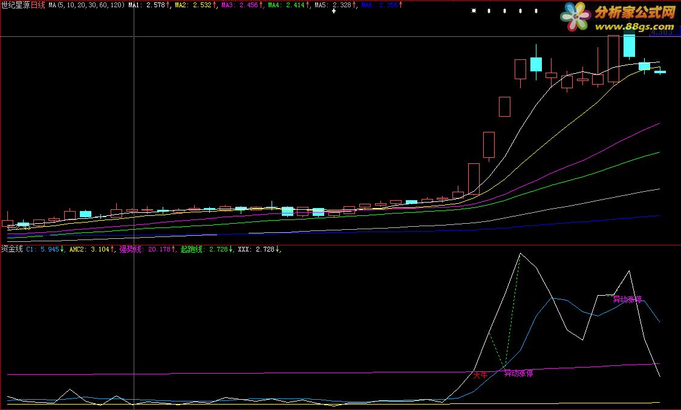Click the green MA4: 2.414 readout
Image resolution: width=681 pixels, height=410 pixels.
[286, 5]
